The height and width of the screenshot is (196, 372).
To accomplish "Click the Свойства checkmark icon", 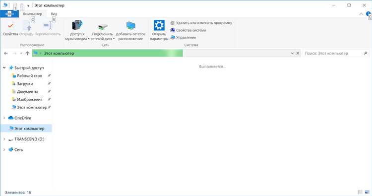I will tap(10, 25).
